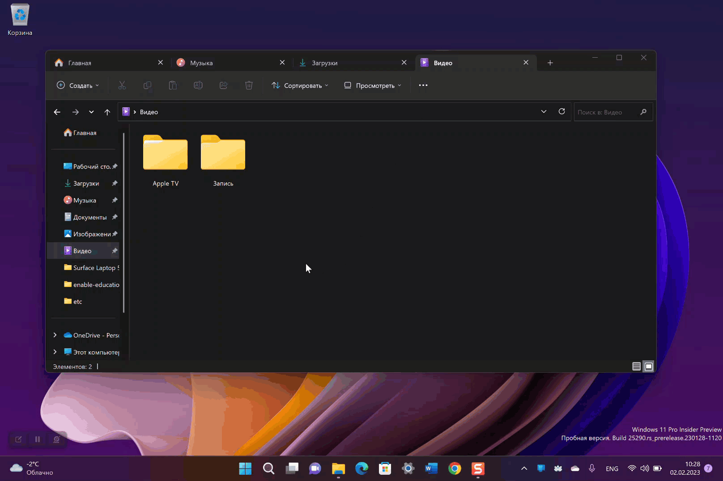
Task: Click the Paste clipboard icon
Action: point(173,85)
